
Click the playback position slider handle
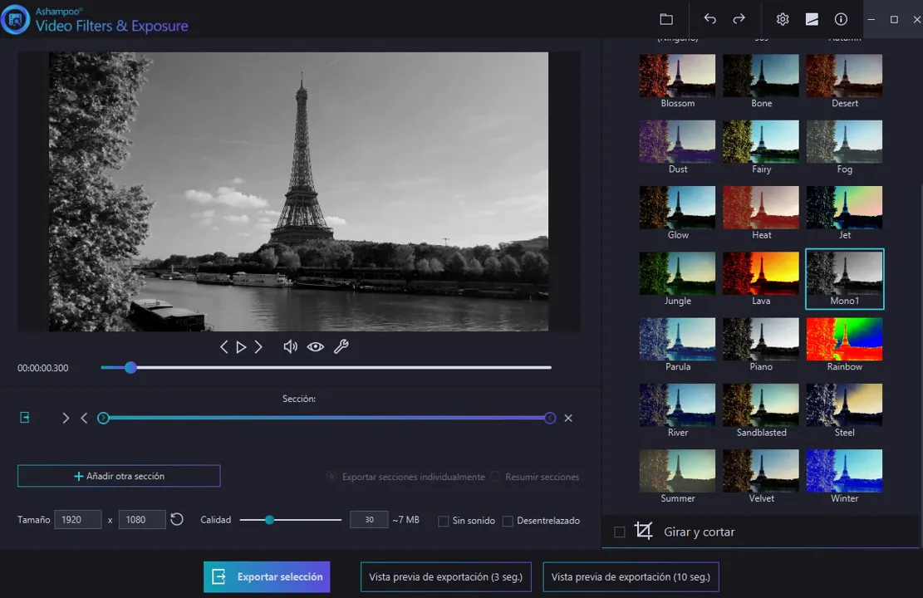pyautogui.click(x=130, y=367)
